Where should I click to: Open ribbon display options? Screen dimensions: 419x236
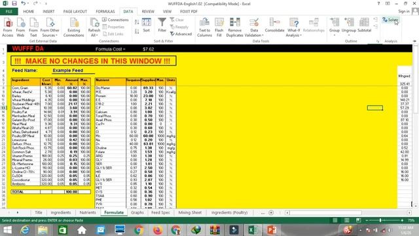point(388,3)
